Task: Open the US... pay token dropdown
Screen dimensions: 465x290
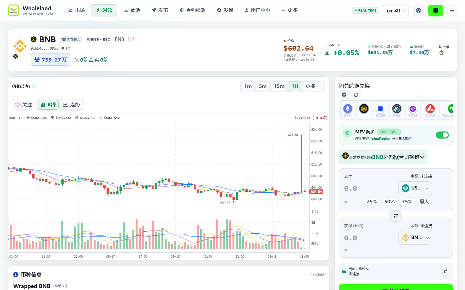Action: [x=415, y=188]
